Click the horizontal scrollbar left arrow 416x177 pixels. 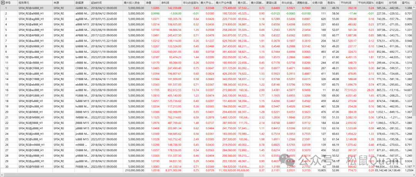[2, 175]
